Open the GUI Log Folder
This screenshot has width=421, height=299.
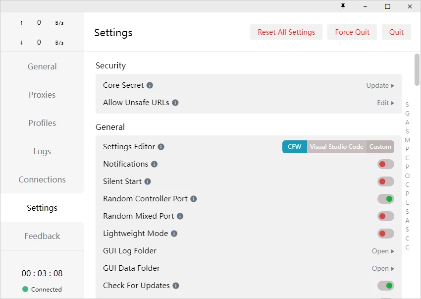tap(383, 251)
